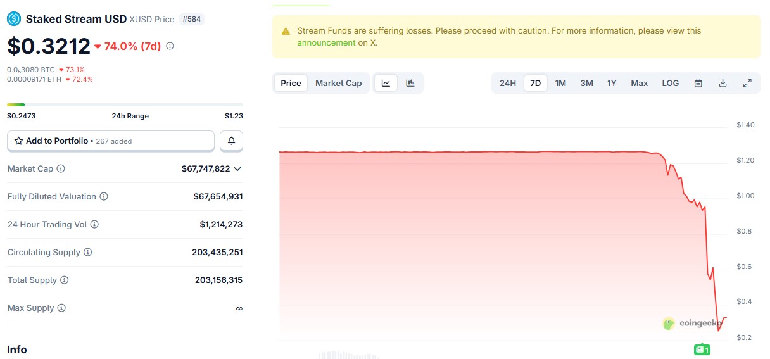
Task: Open the calendar date picker icon
Action: pos(698,83)
